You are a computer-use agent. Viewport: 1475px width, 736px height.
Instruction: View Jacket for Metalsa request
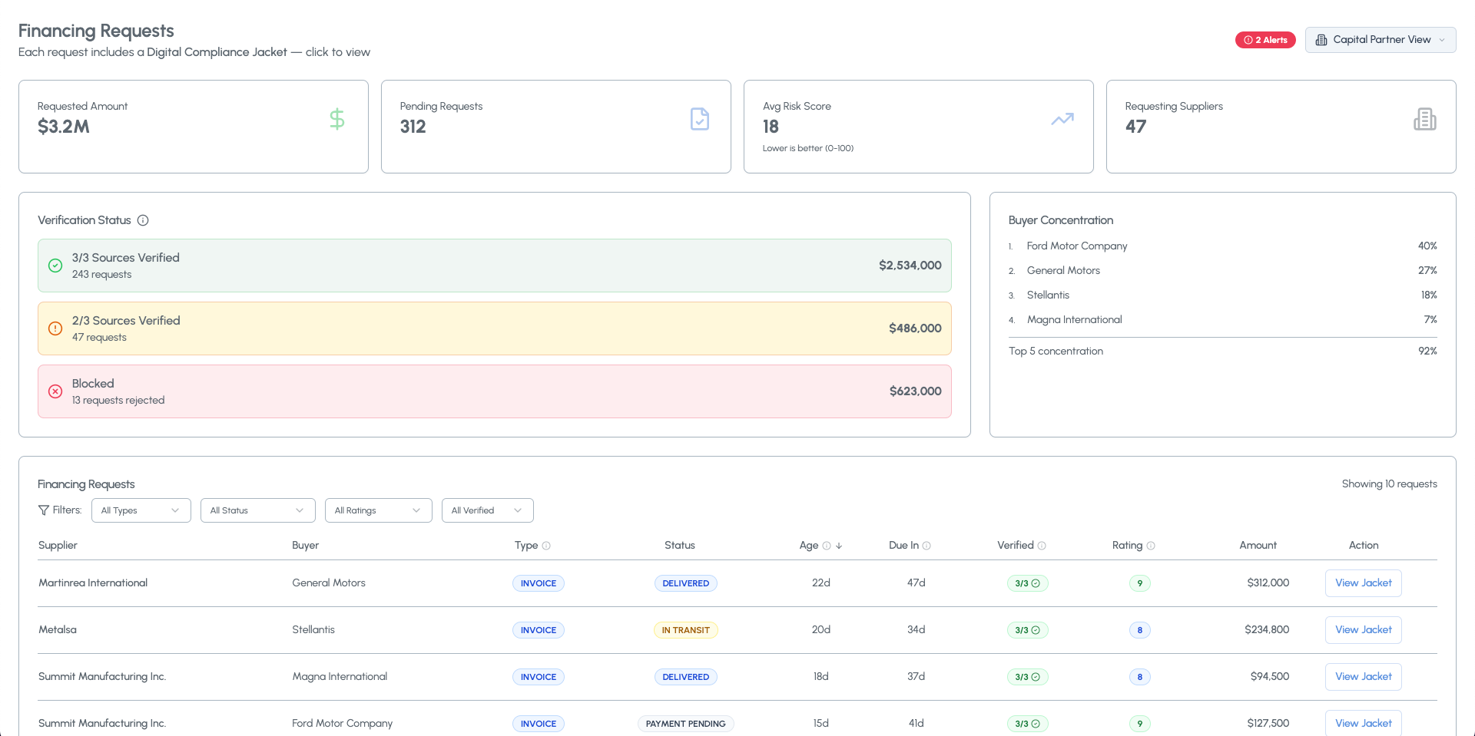(1363, 630)
